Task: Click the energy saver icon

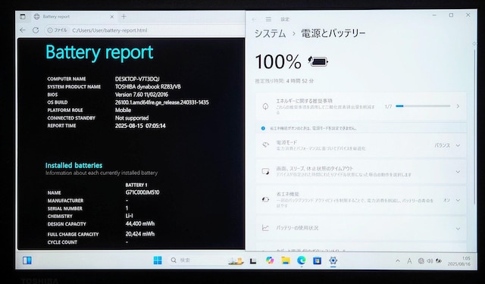Action: click(265, 200)
